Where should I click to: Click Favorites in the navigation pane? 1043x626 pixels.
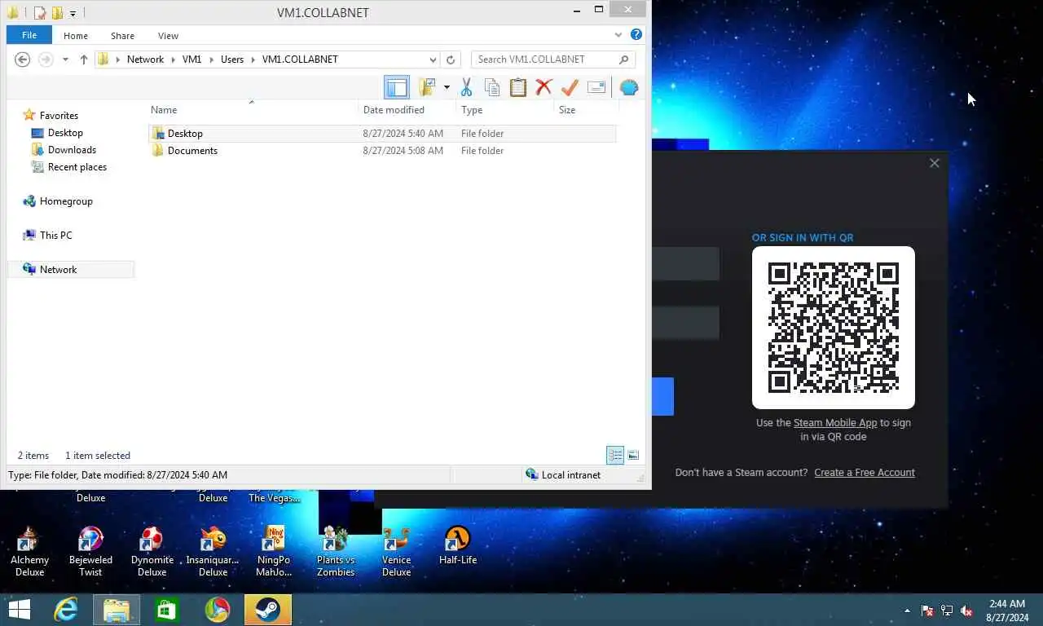[x=59, y=116]
